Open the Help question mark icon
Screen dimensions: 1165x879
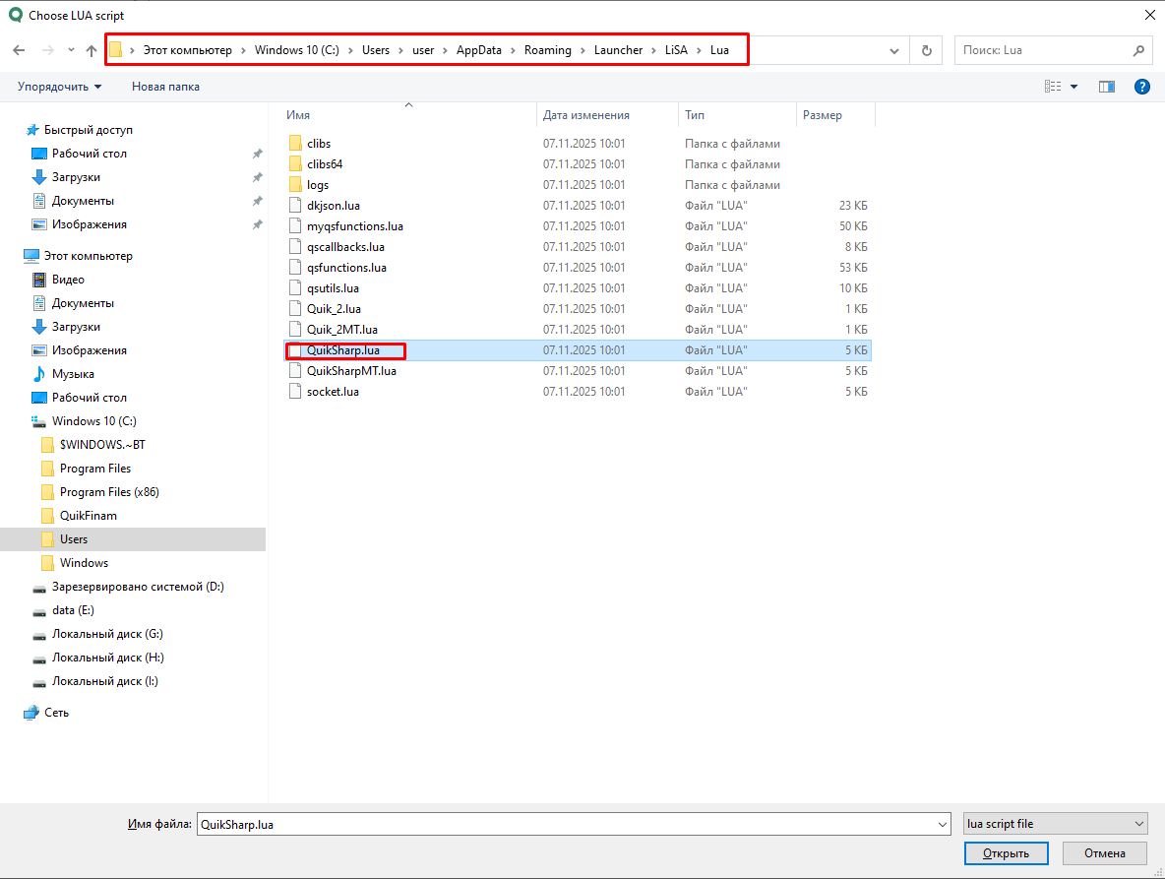pos(1141,87)
